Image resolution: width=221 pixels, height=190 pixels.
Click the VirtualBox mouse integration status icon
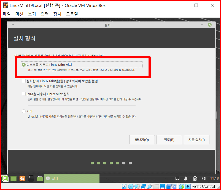tap(182, 186)
